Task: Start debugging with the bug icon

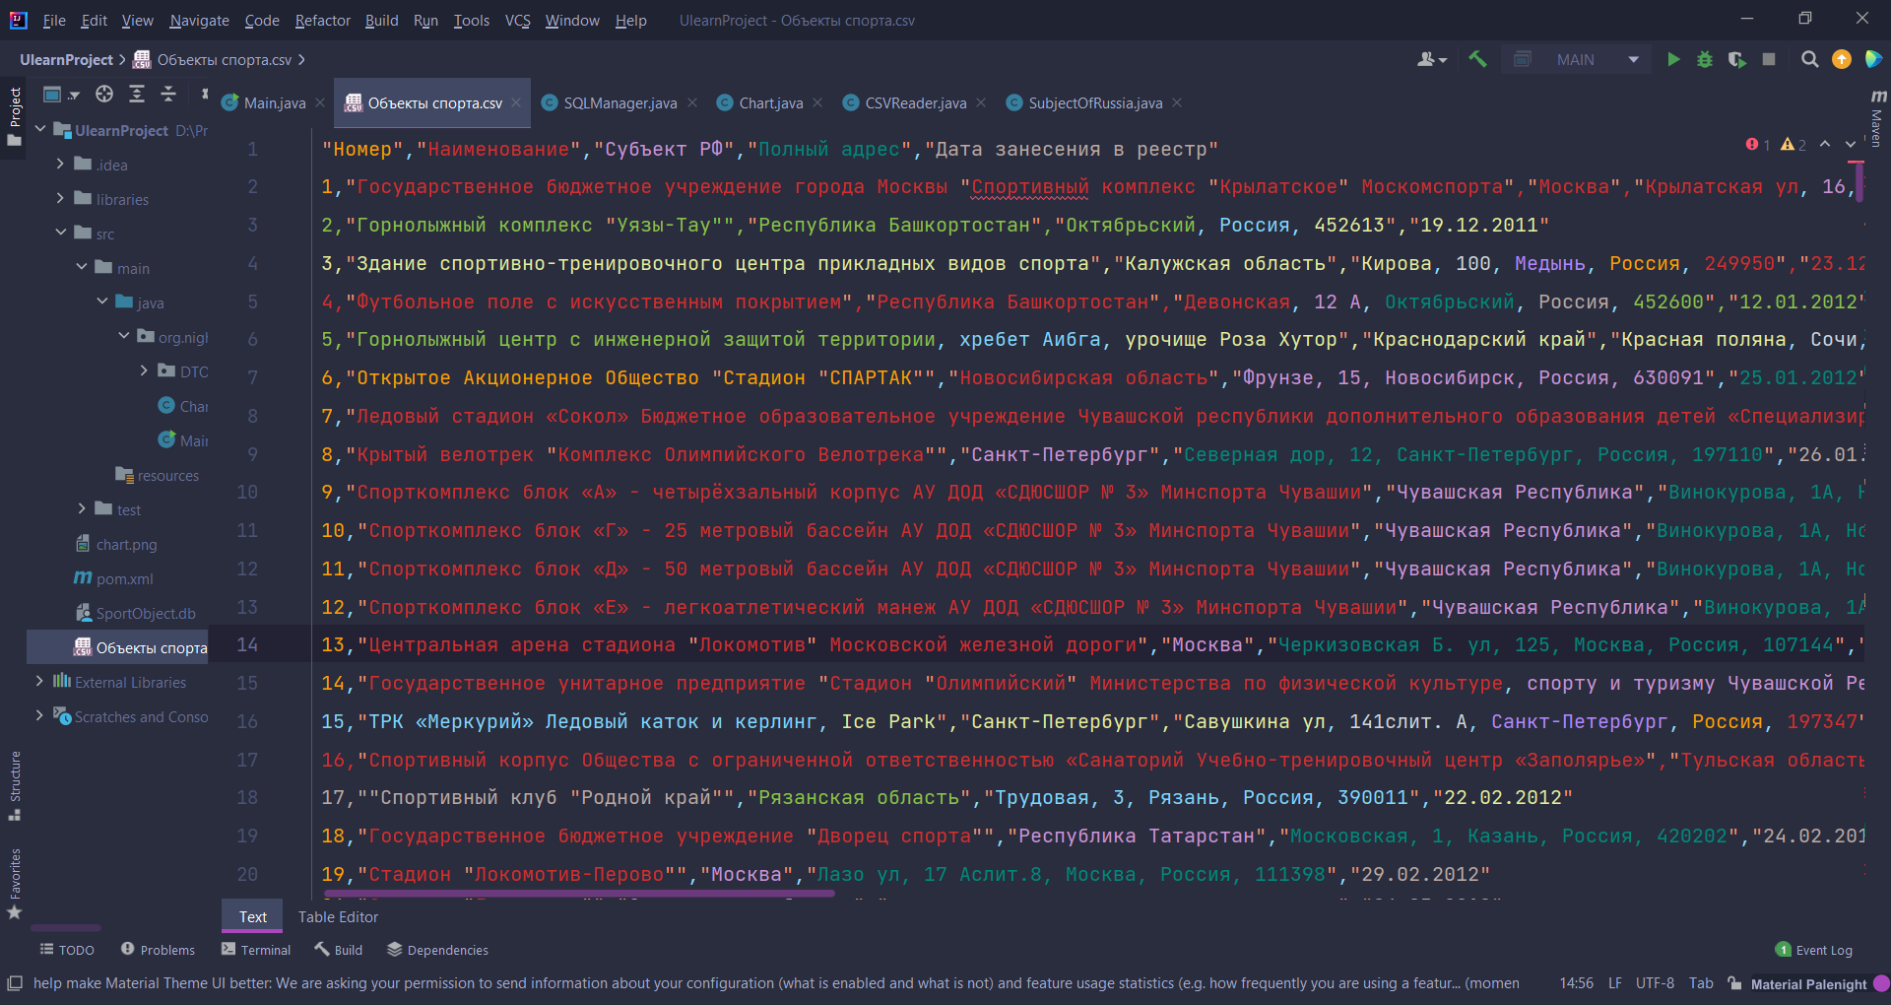Action: [1705, 60]
